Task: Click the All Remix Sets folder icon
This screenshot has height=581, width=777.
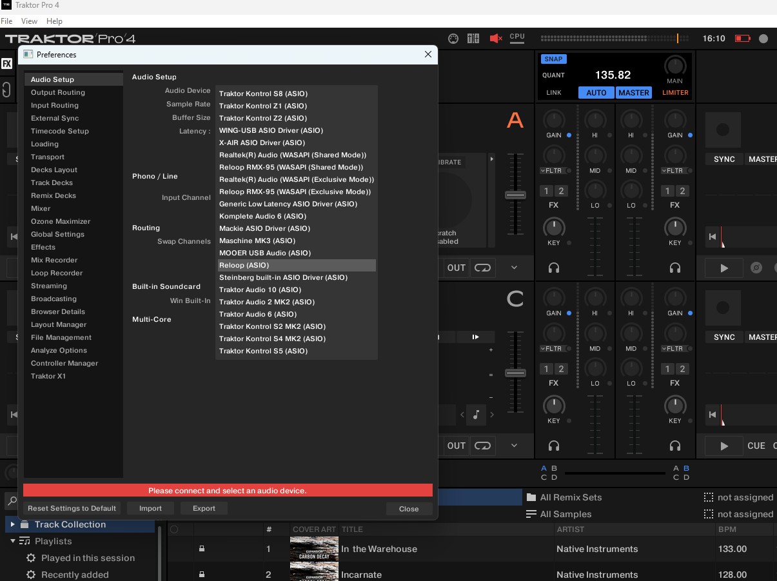Action: pos(531,497)
